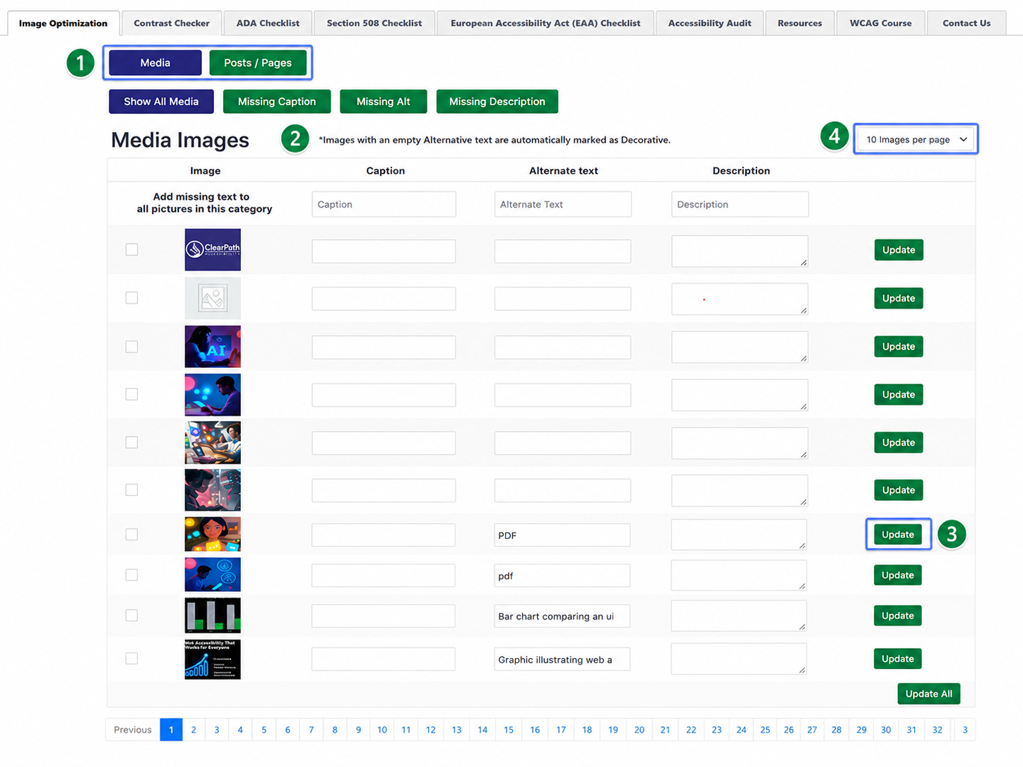Screen dimensions: 1023x767
Task: Check the Bar chart comparing row checkbox
Action: tap(131, 615)
